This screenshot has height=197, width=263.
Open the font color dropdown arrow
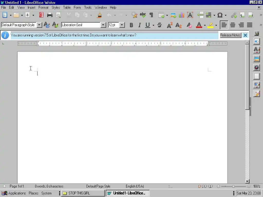coord(205,25)
